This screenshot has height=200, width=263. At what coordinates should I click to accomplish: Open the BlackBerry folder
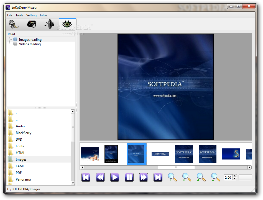pos(24,133)
